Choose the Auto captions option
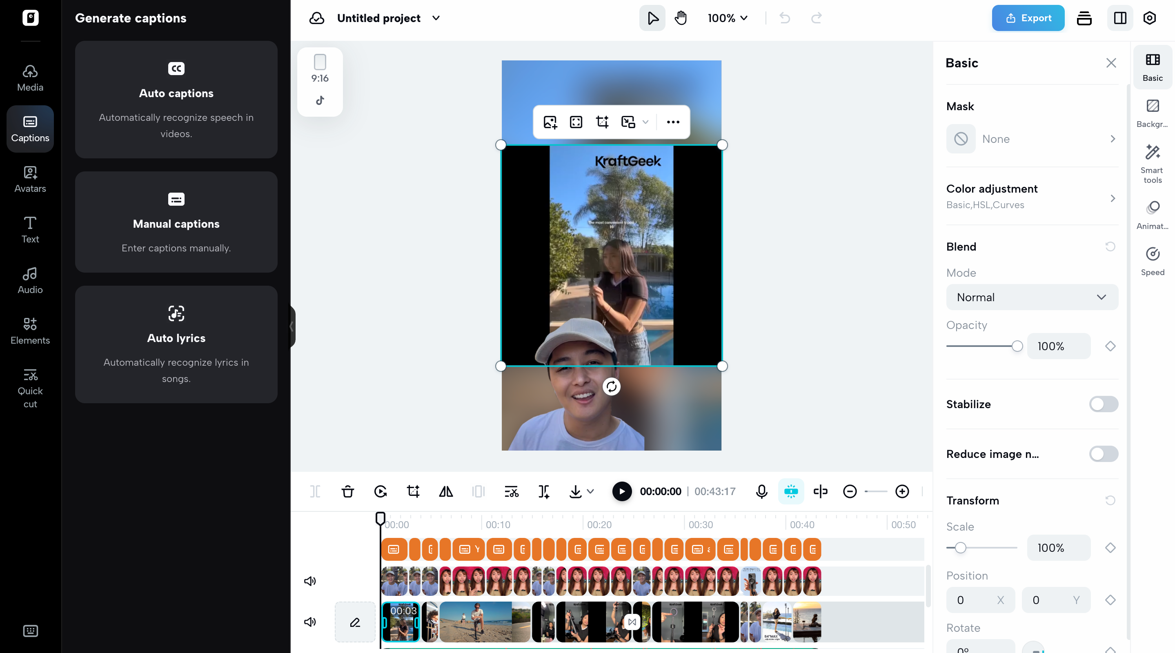 point(176,100)
